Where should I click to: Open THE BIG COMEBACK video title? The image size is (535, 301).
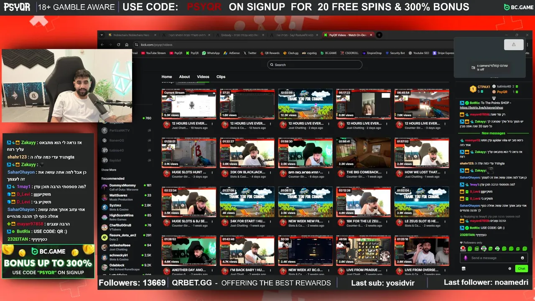[x=364, y=172]
